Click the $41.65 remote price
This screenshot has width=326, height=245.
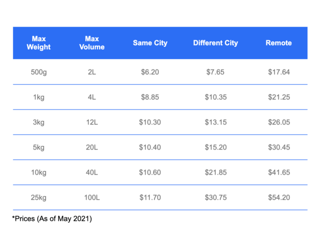[x=279, y=173]
